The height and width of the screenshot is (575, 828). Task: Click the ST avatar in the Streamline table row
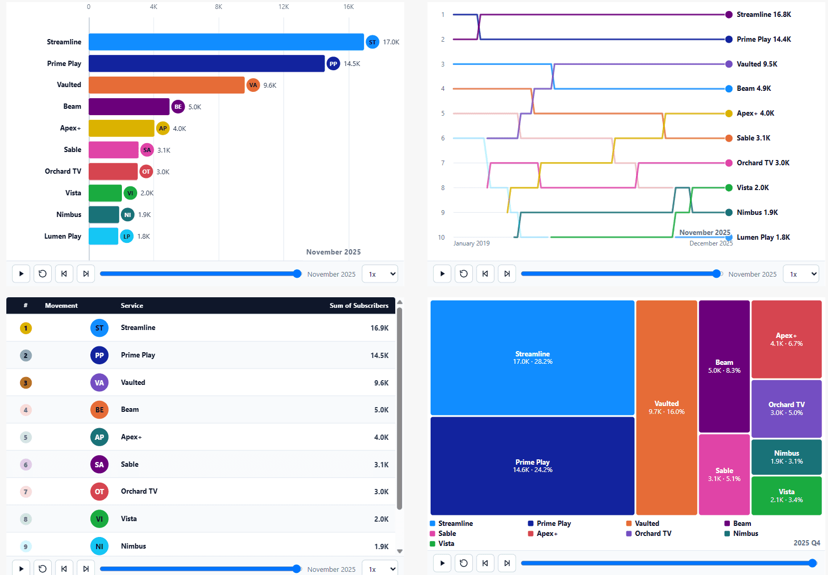tap(99, 328)
